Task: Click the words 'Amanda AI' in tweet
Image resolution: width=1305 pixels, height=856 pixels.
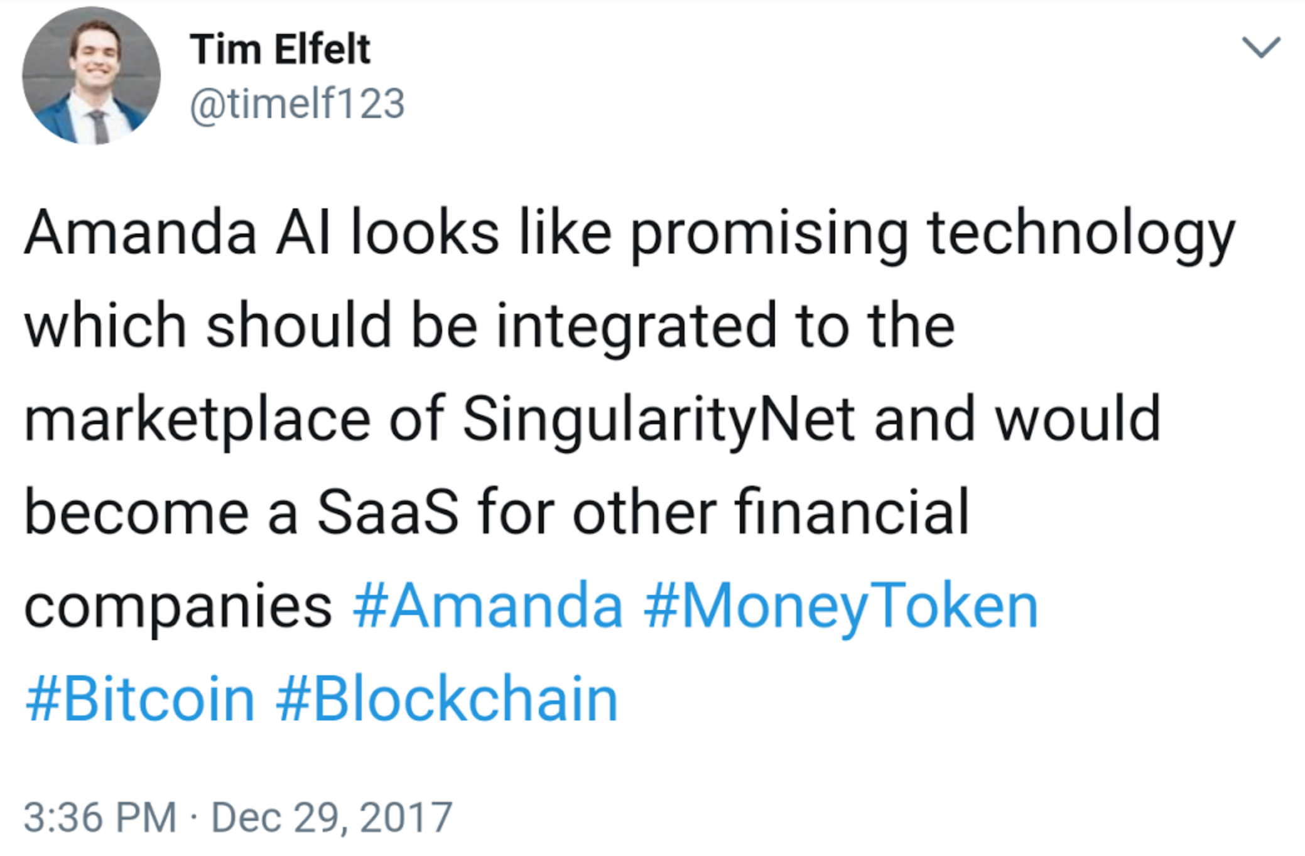Action: click(x=178, y=232)
